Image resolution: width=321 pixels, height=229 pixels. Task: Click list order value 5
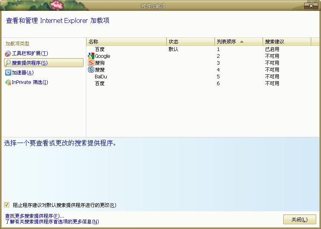[218, 76]
